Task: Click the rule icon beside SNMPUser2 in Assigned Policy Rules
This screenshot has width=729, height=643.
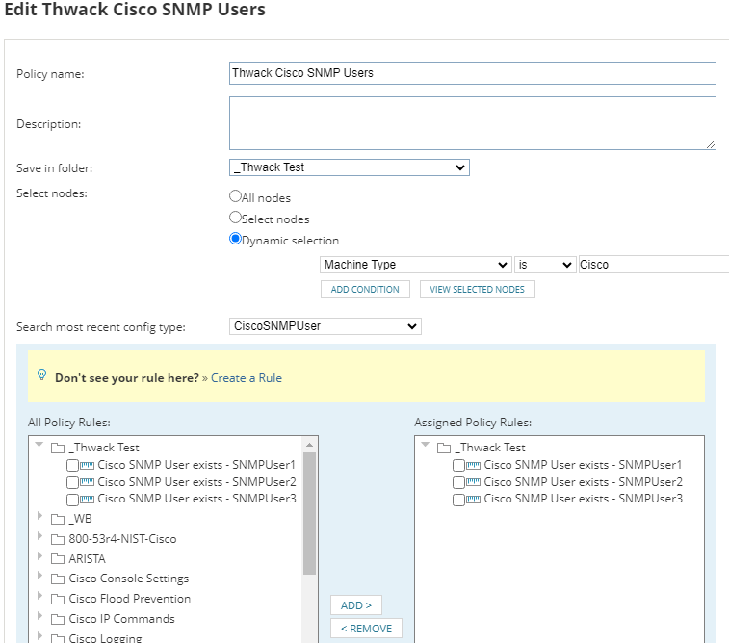Action: tap(473, 482)
